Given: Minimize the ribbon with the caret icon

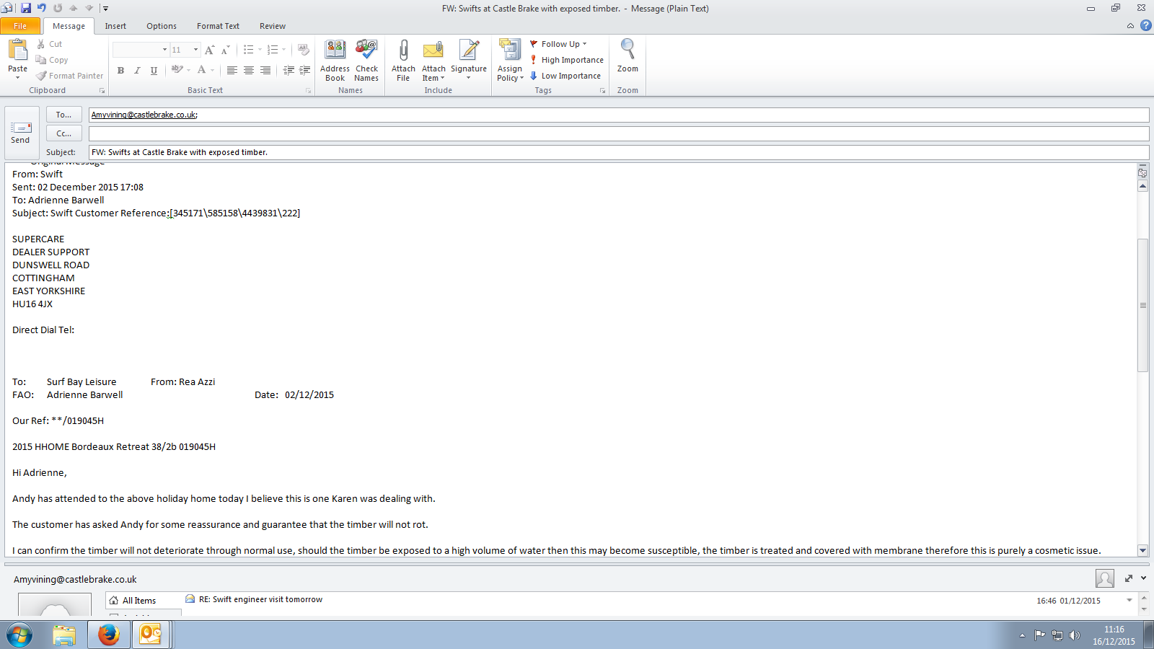Looking at the screenshot, I should click(1130, 26).
